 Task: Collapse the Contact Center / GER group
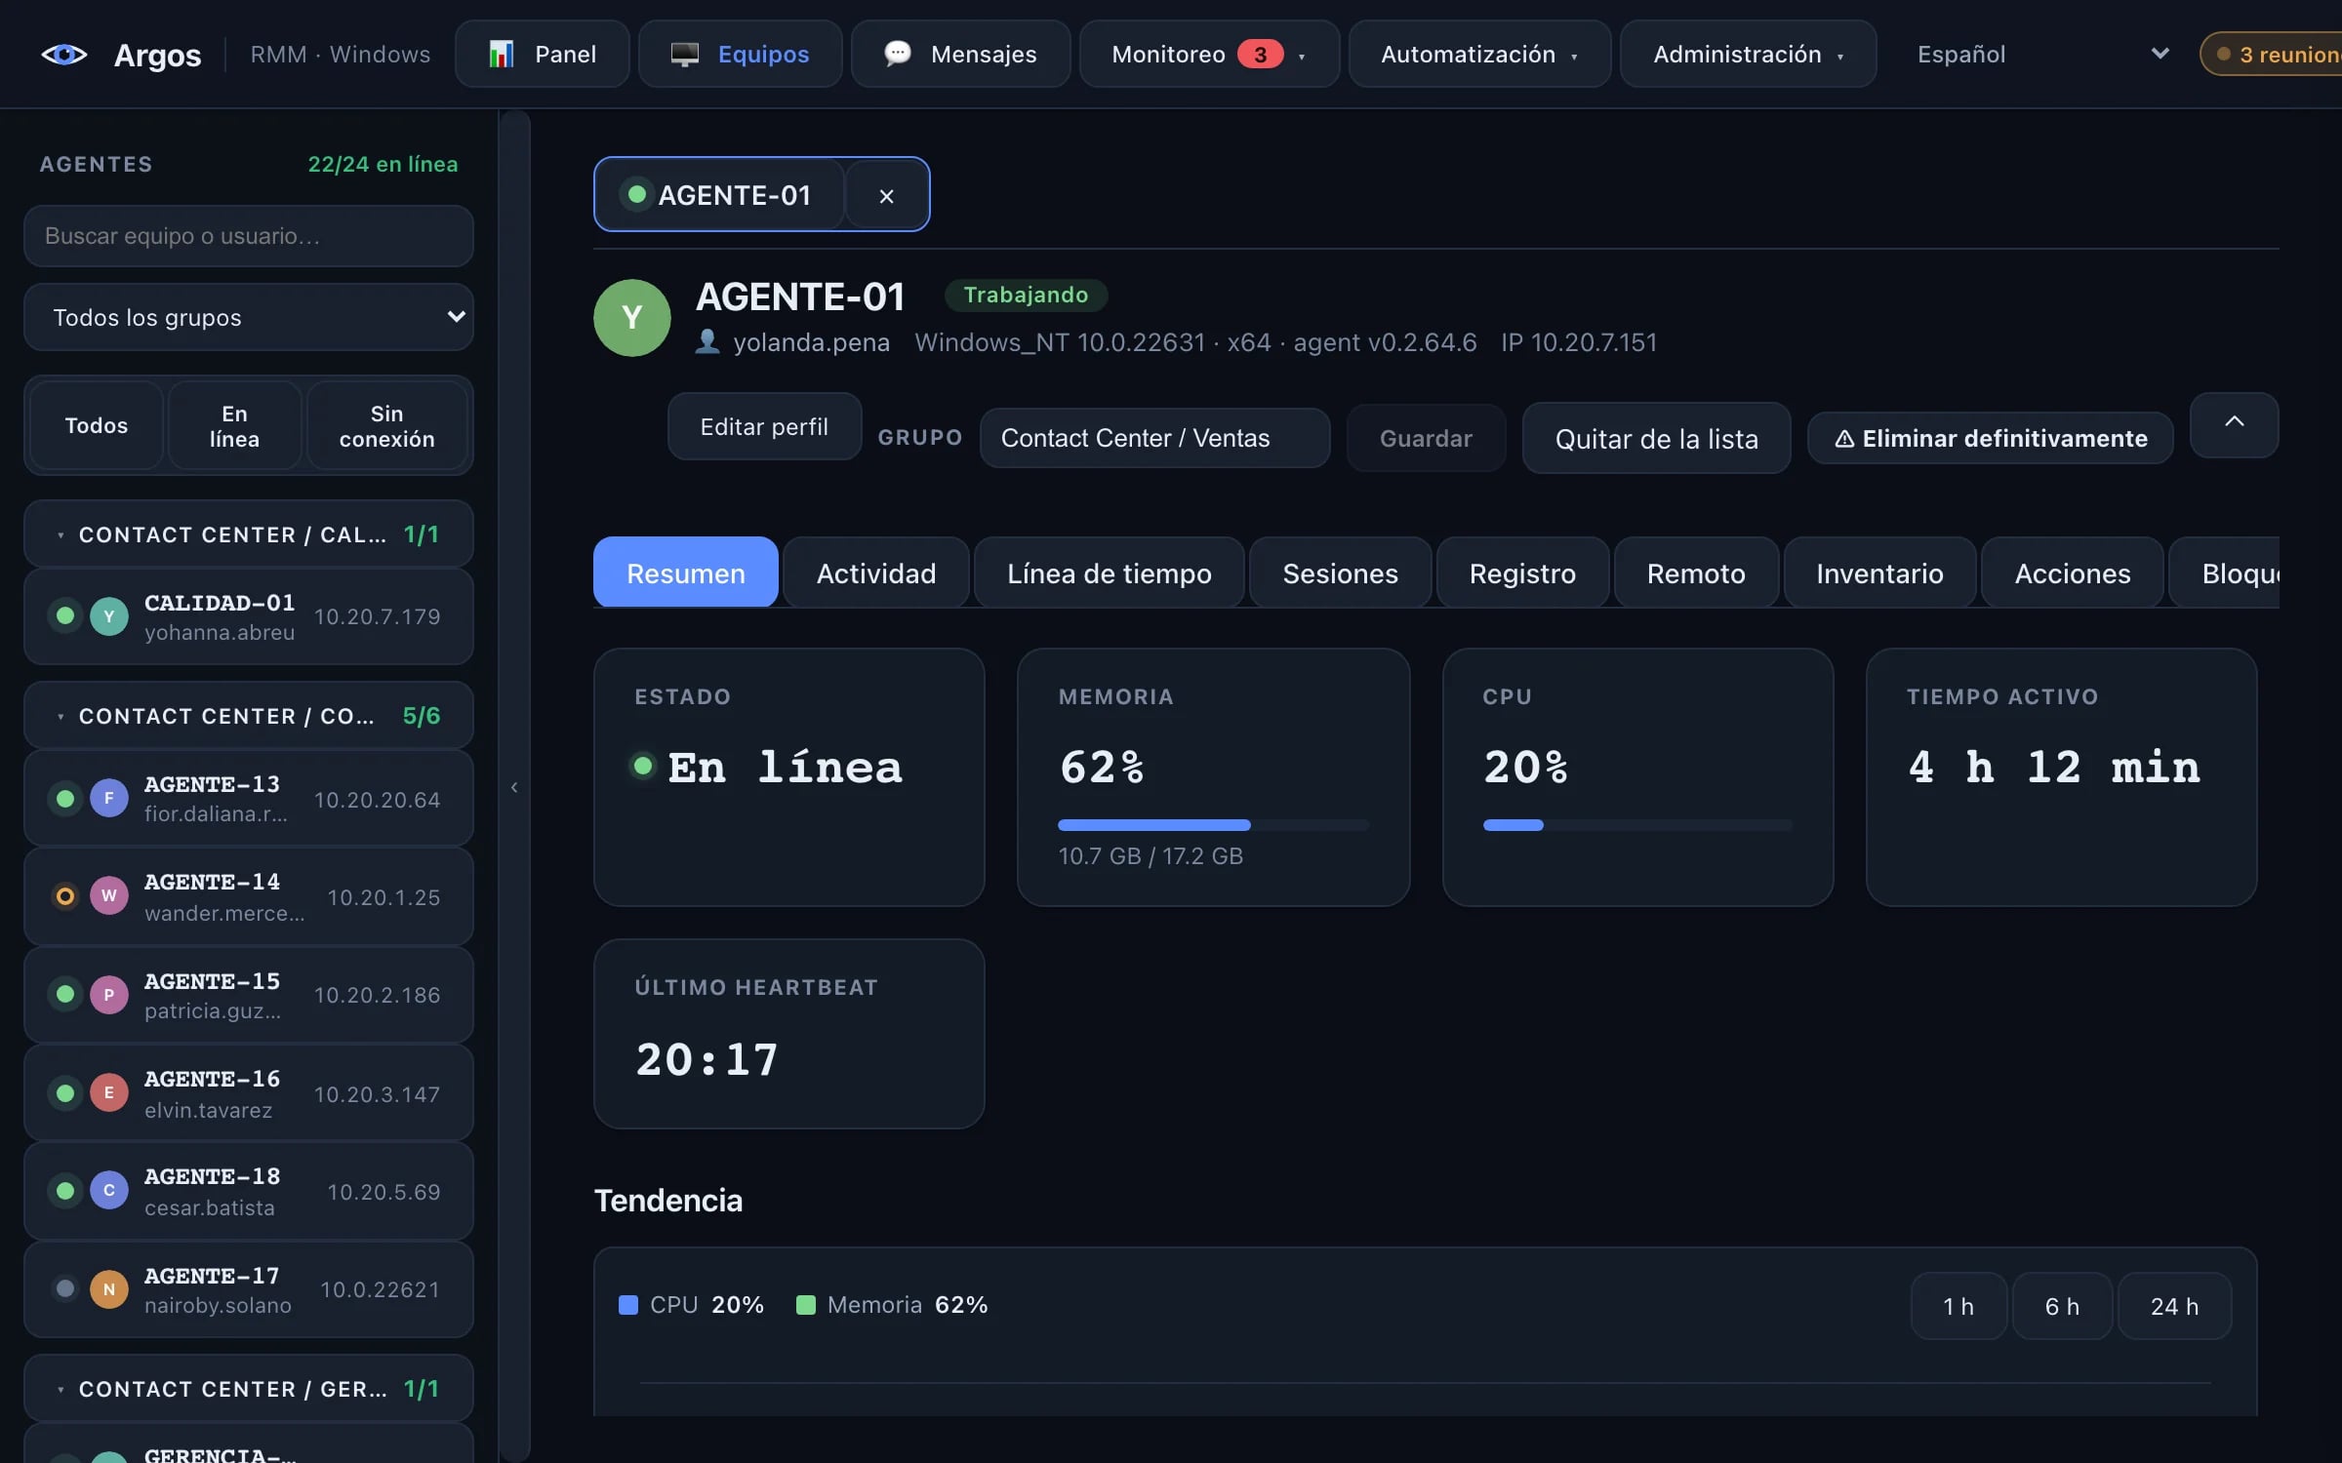click(249, 1388)
